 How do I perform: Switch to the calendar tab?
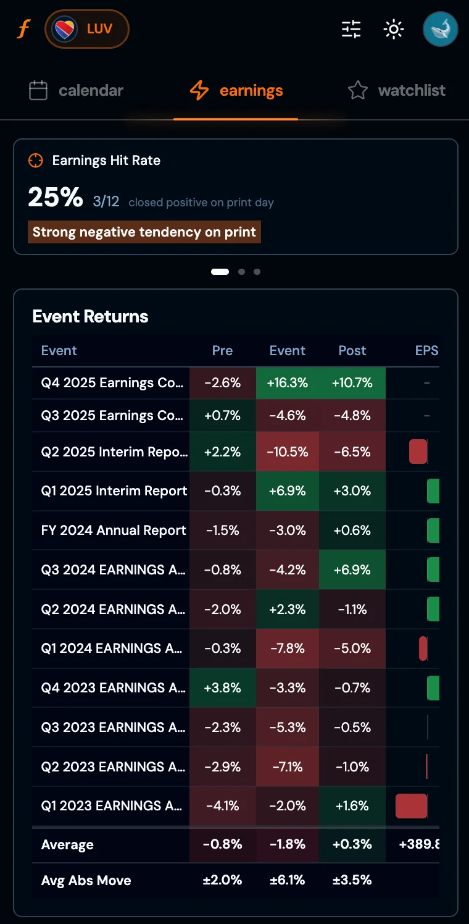coord(91,90)
